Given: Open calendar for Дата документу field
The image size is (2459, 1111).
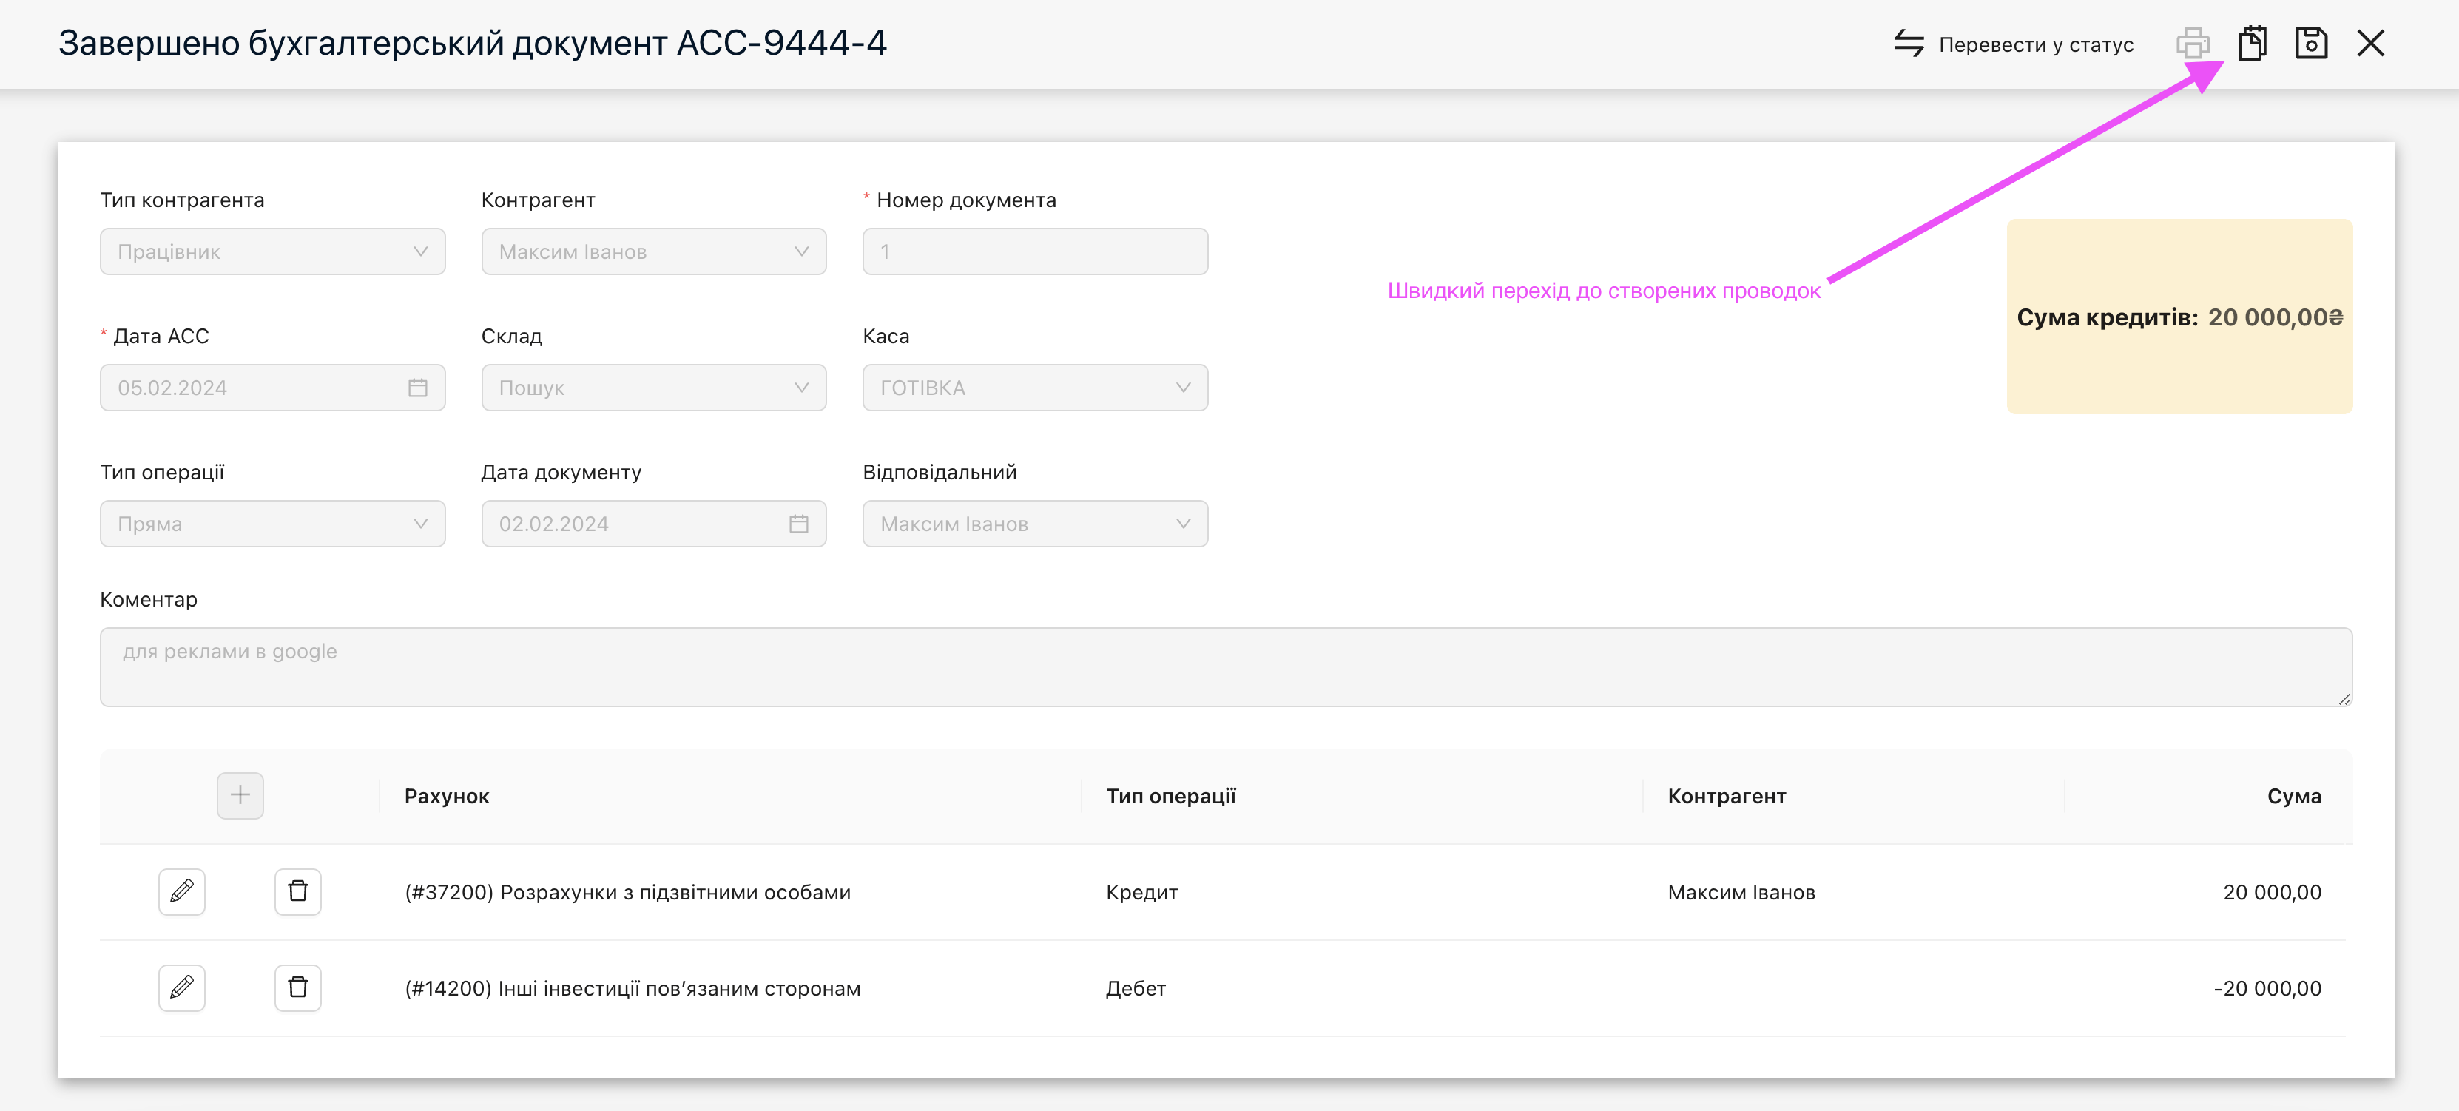Looking at the screenshot, I should (798, 524).
